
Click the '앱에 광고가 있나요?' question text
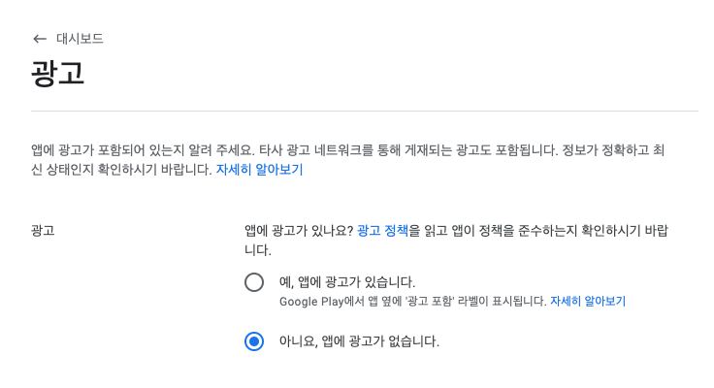tap(299, 231)
